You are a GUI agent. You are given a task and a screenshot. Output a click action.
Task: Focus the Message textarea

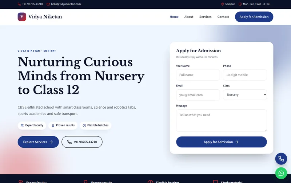click(222, 121)
